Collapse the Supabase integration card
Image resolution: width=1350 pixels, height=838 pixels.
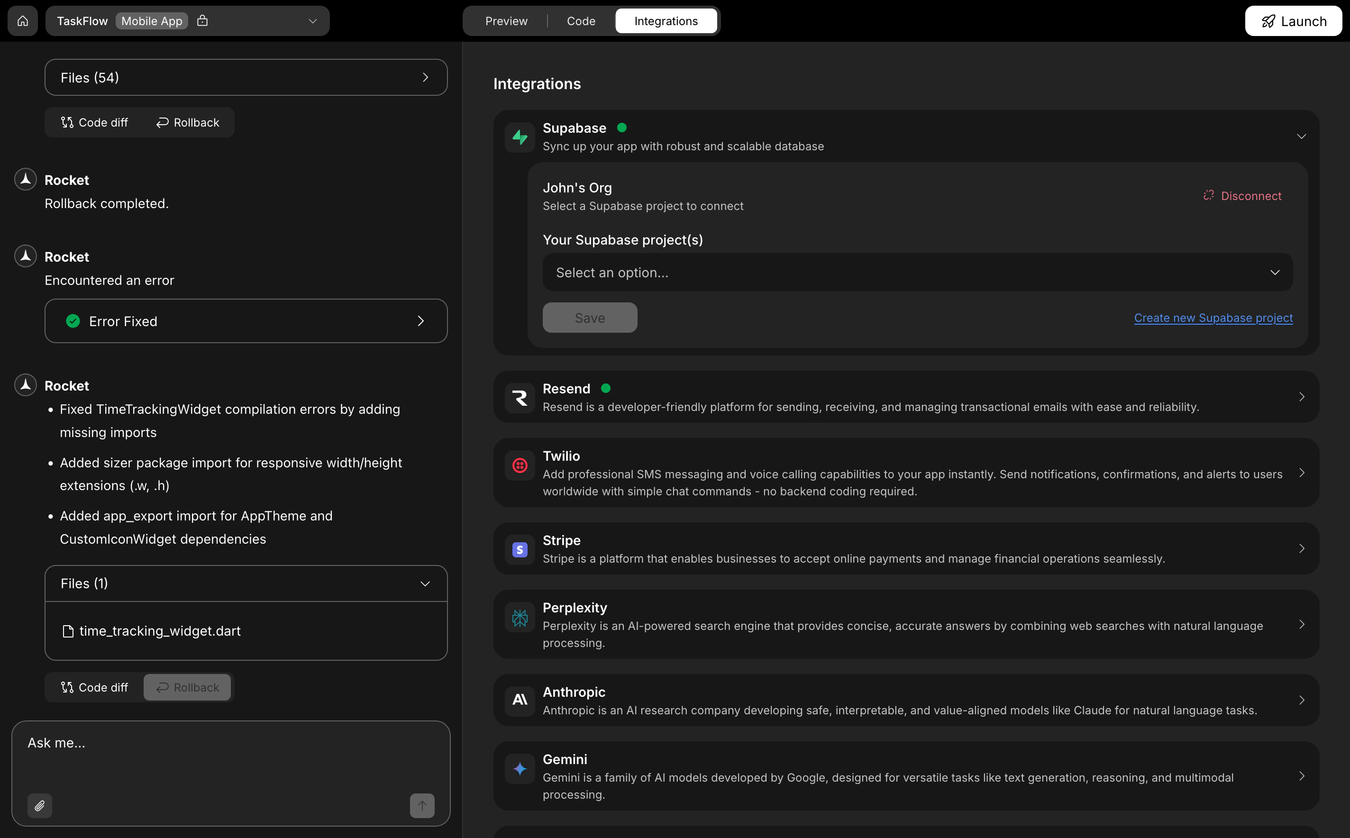(x=1301, y=137)
